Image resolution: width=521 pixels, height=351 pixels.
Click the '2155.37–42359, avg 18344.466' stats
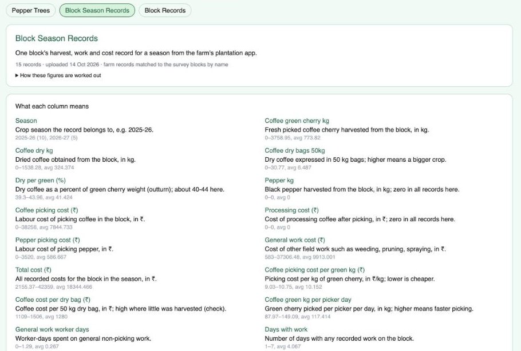click(x=54, y=287)
